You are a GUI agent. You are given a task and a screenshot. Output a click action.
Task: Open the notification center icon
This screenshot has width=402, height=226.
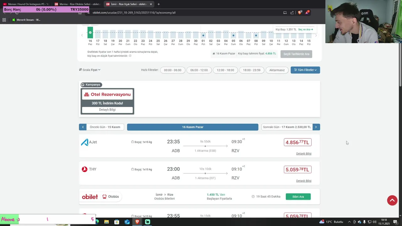pos(395,222)
